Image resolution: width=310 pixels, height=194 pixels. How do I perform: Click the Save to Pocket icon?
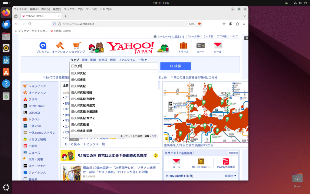click(x=224, y=24)
